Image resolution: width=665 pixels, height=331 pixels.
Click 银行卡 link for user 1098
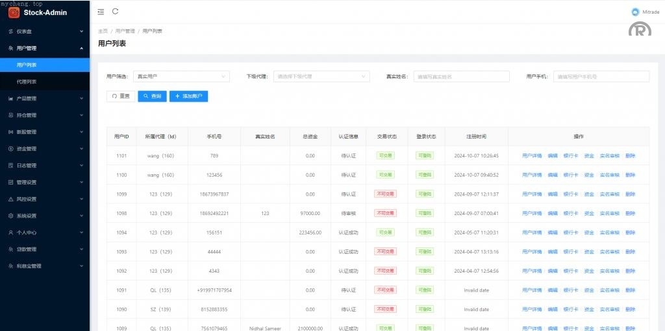(570, 213)
